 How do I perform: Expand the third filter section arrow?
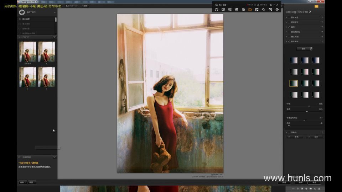(x=286, y=27)
